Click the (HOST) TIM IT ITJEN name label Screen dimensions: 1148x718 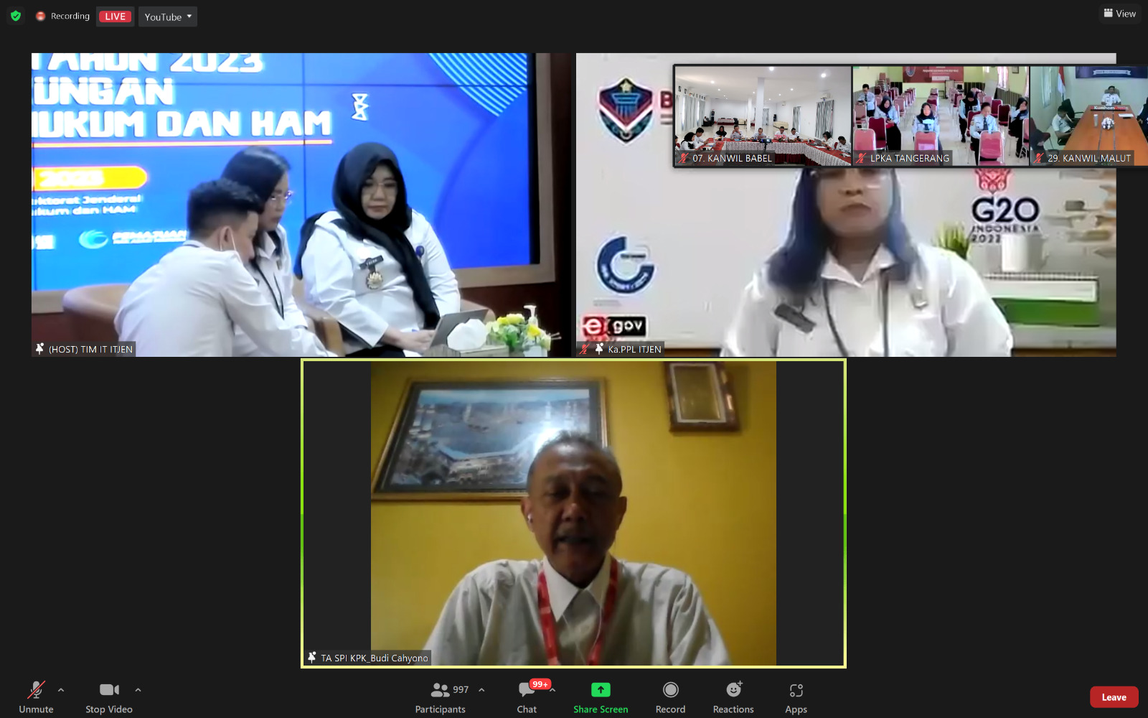(90, 350)
